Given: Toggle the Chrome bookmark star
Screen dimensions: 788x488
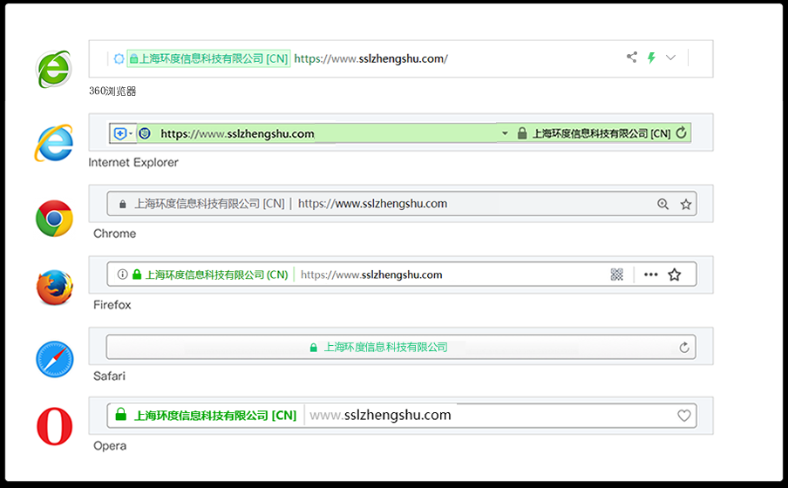Looking at the screenshot, I should point(686,204).
